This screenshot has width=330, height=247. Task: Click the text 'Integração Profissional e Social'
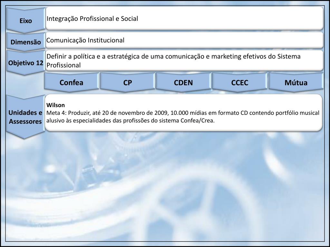[x=92, y=18]
